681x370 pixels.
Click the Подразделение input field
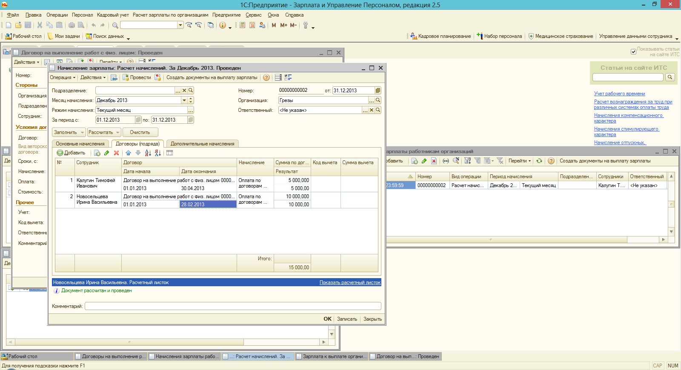click(135, 91)
